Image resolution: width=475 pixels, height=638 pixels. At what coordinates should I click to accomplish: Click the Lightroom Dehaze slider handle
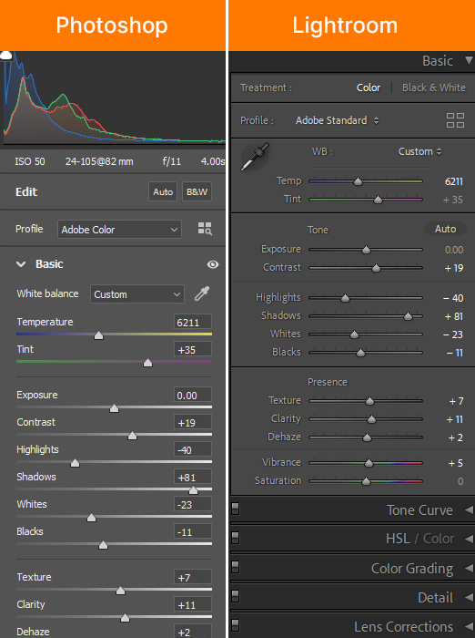pos(367,437)
